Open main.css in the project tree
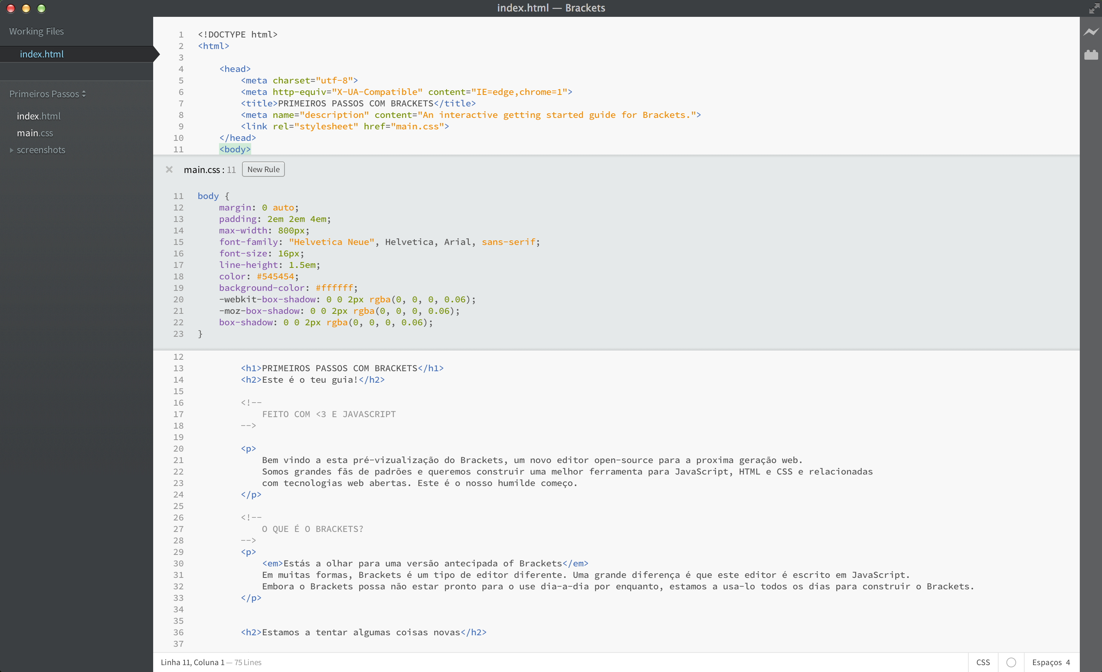 (x=35, y=133)
